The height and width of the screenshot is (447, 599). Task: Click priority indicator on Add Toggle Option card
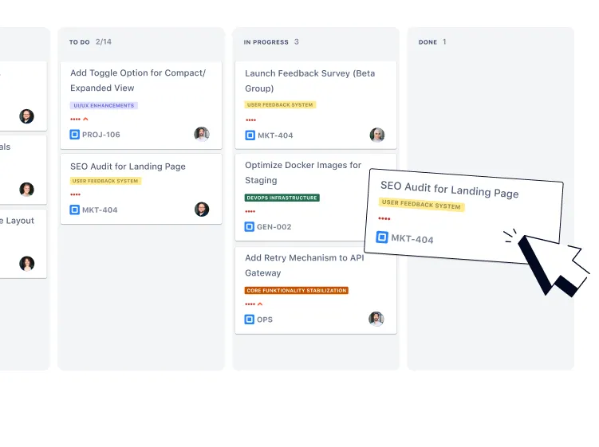[79, 120]
